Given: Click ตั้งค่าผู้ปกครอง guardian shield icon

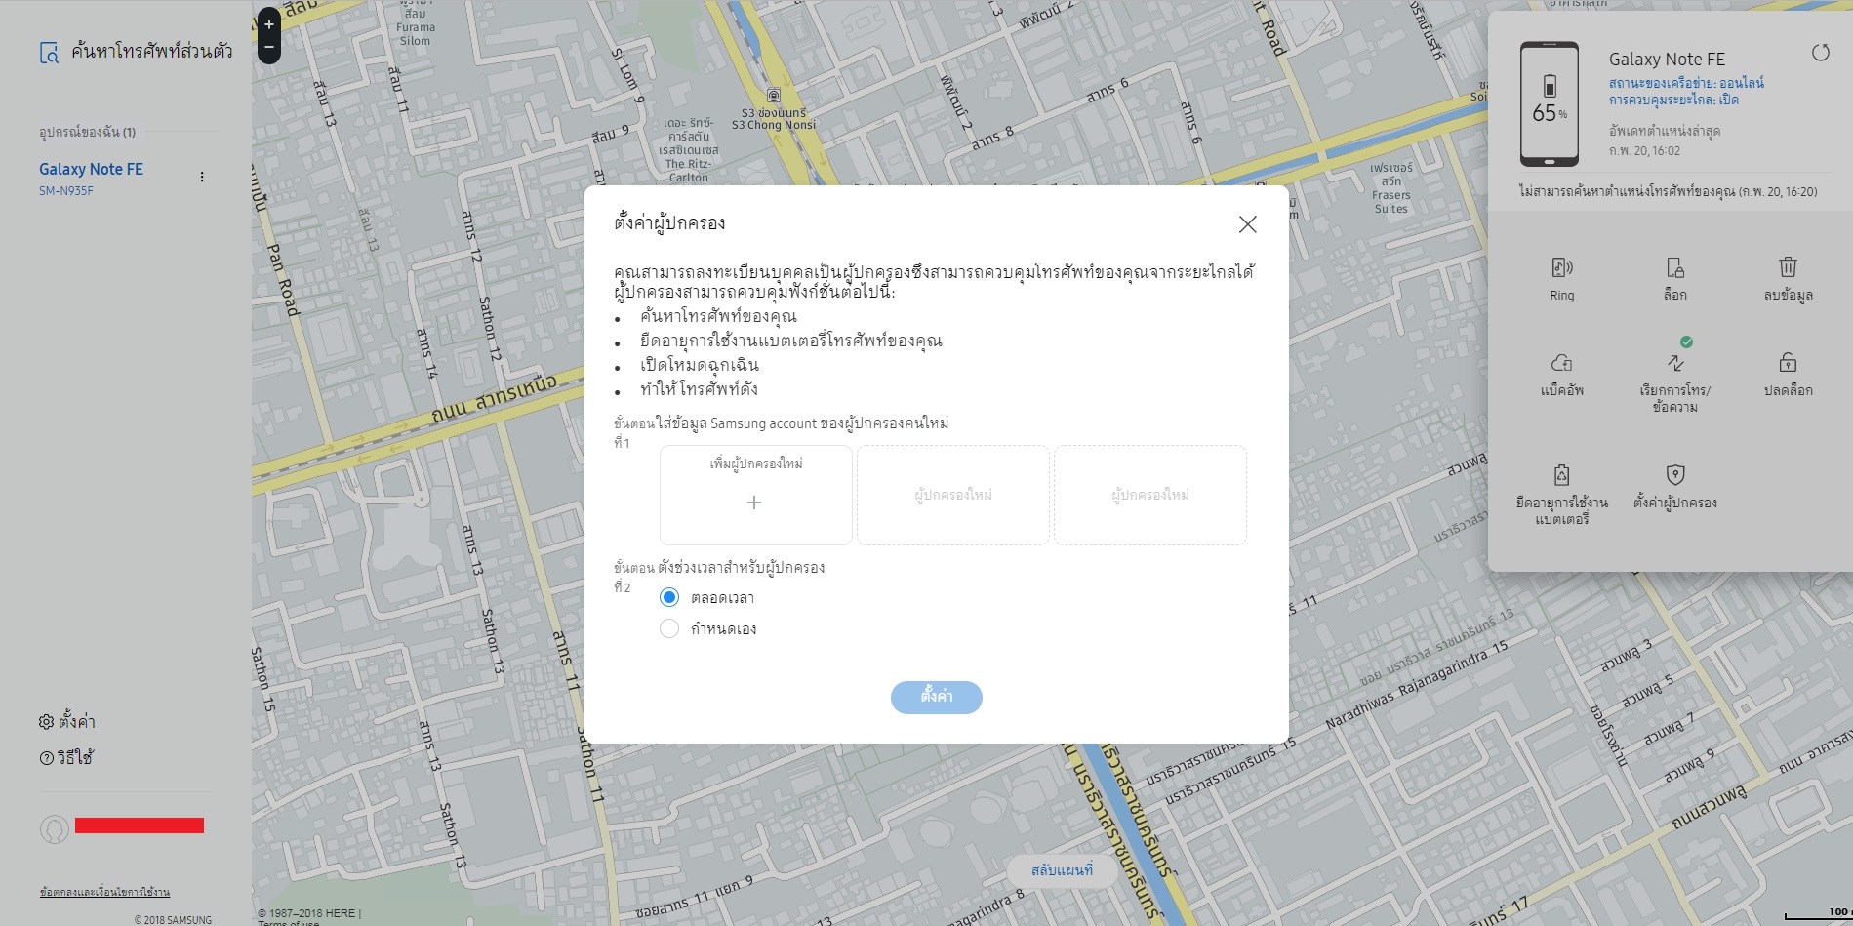Looking at the screenshot, I should point(1675,475).
